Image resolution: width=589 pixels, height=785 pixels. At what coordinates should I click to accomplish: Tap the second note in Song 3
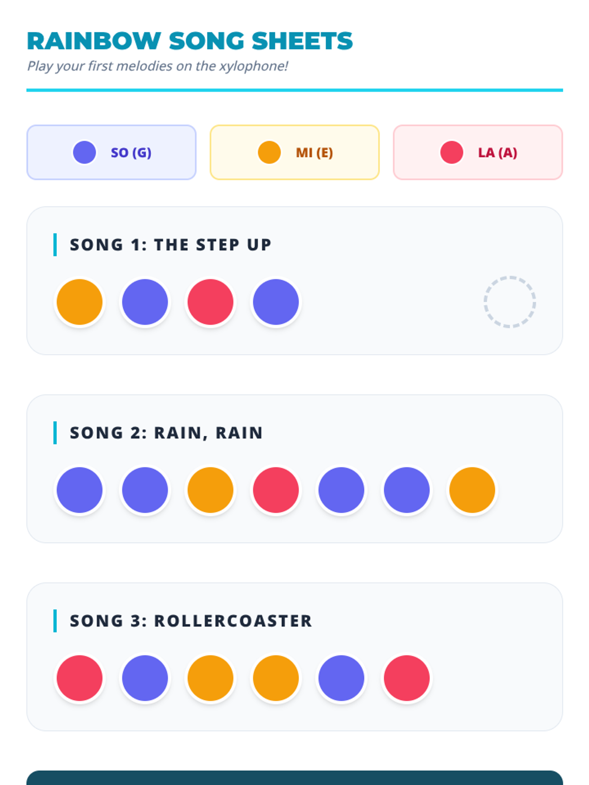click(145, 678)
